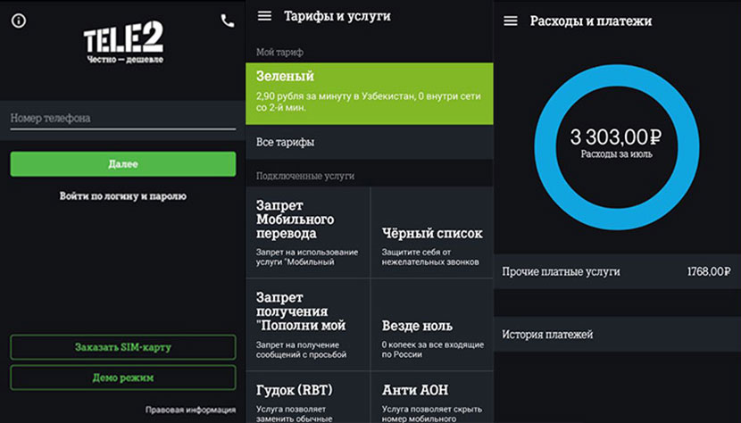The width and height of the screenshot is (741, 423).
Task: Open the Гудок (RBT) service tile
Action: [x=307, y=397]
